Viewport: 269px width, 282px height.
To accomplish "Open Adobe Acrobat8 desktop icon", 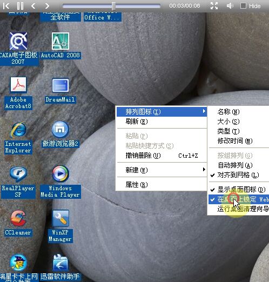I will pos(18,85).
